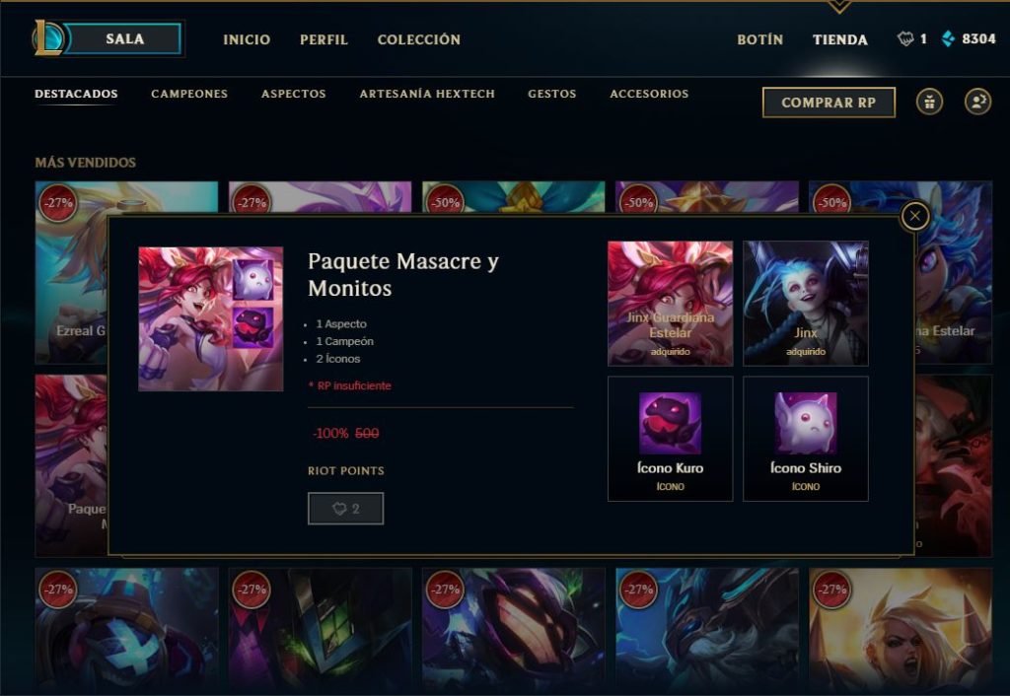This screenshot has width=1010, height=696.
Task: Click the League of Legends logo icon
Action: [47, 38]
